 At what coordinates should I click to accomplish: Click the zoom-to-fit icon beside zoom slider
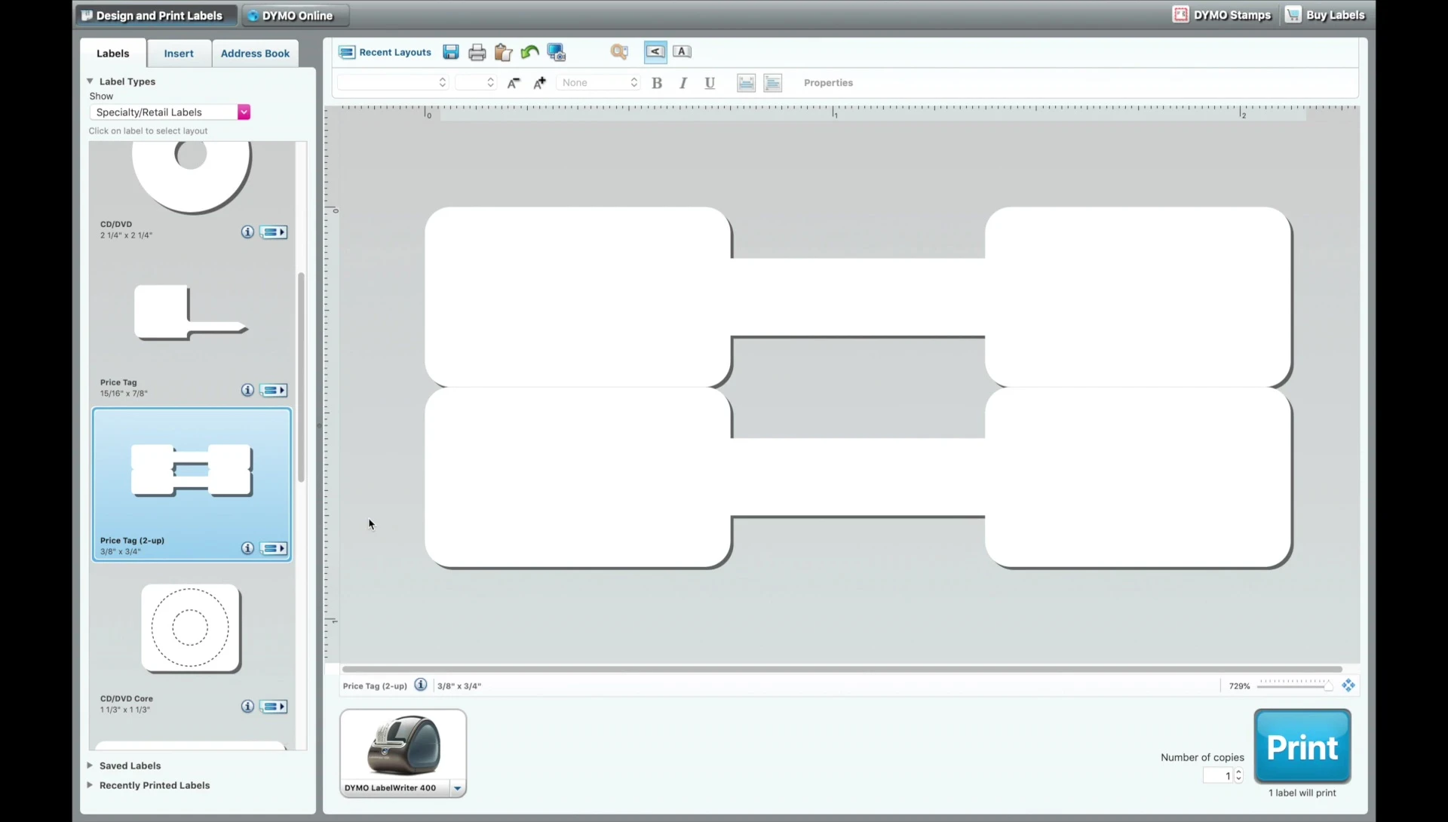point(1348,686)
